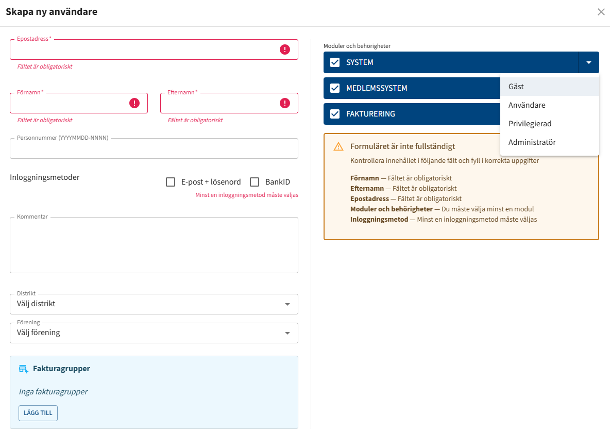Toggle the SYSTEM role dropdown arrow
The image size is (610, 432).
[x=588, y=62]
